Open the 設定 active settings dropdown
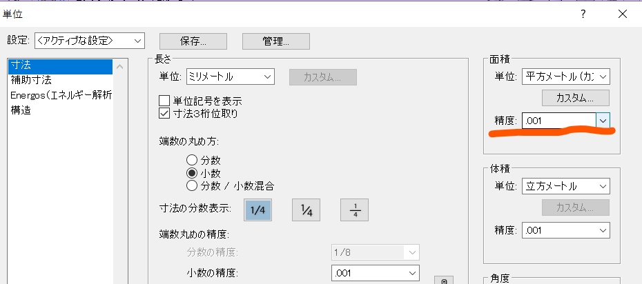Viewport: 642px width, 284px height. click(90, 41)
